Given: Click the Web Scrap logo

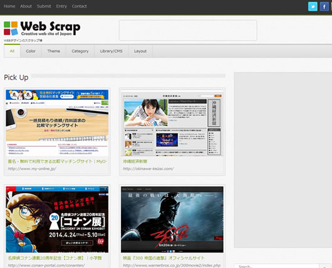Looking at the screenshot, I should pyautogui.click(x=42, y=28).
